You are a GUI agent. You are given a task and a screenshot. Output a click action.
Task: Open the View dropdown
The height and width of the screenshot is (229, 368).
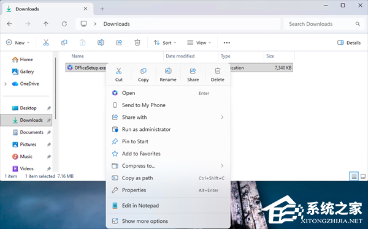(x=199, y=43)
